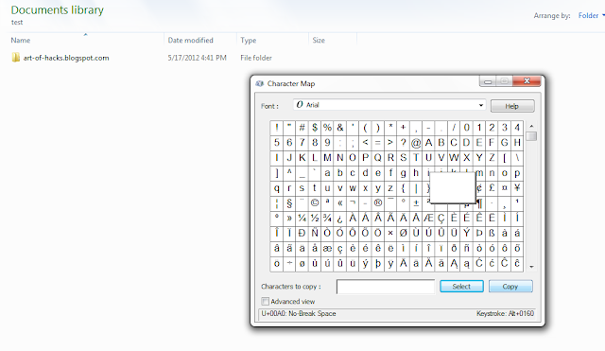The height and width of the screenshot is (351, 605).
Task: Select the exclamation mark ! cell
Action: pos(277,128)
